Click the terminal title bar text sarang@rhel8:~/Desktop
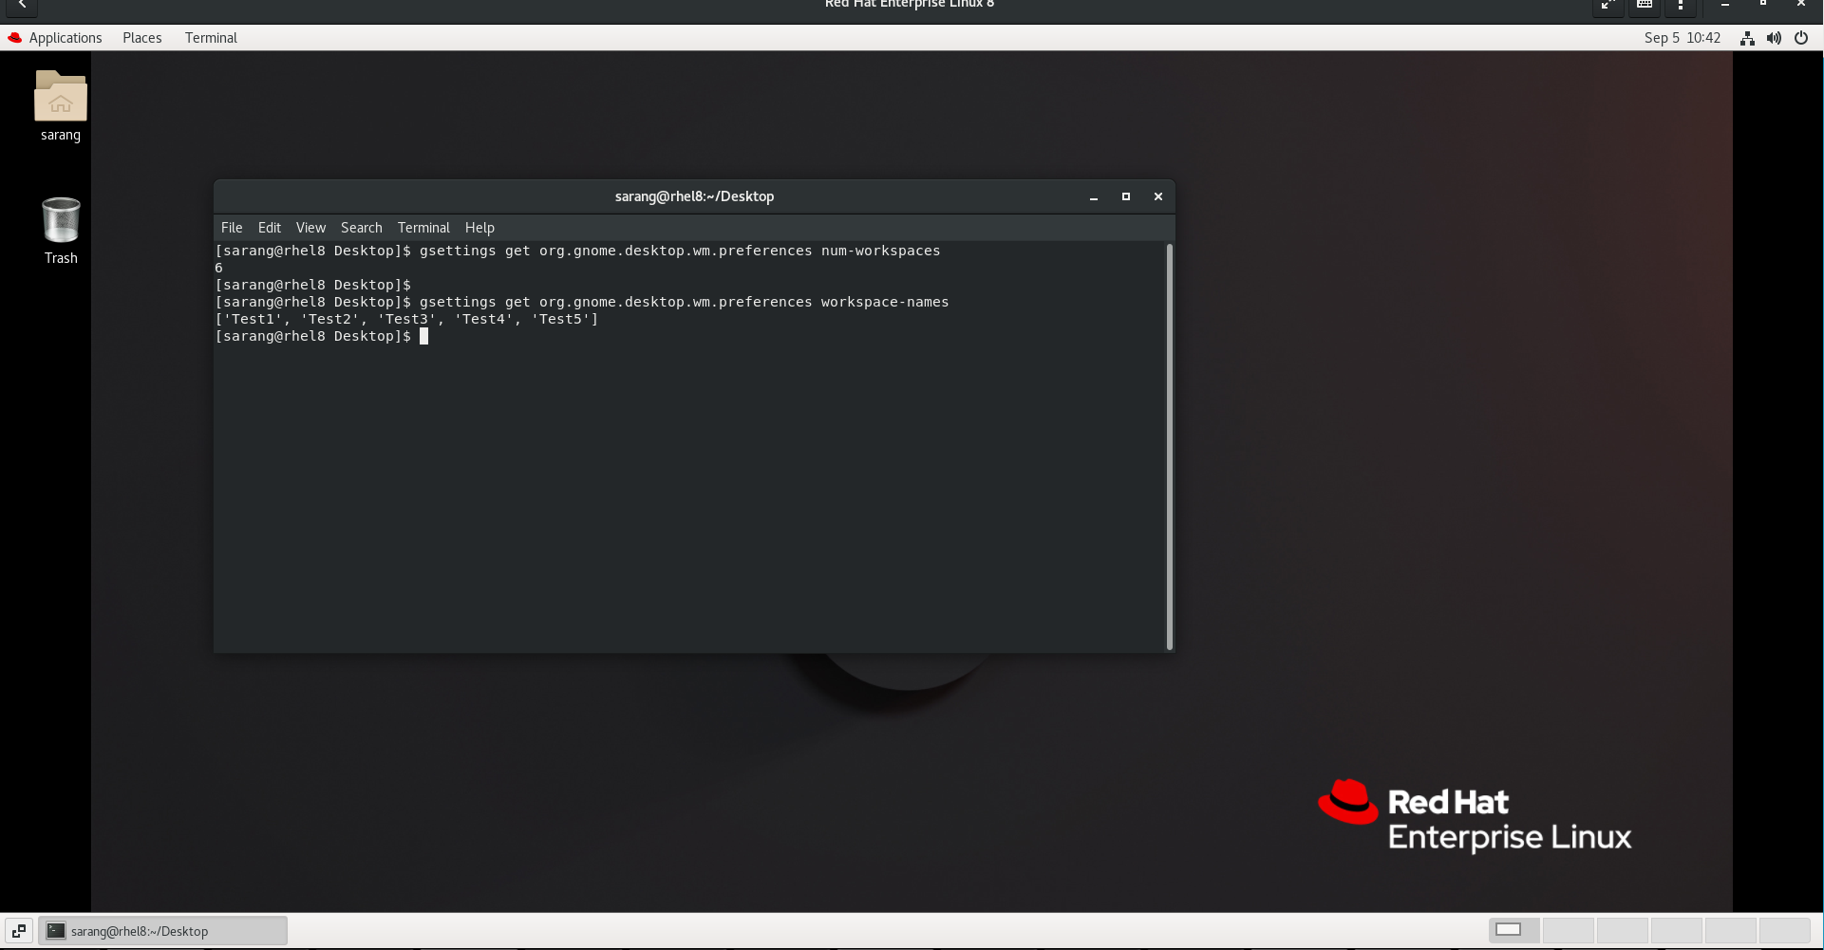Screen dimensions: 1824x950 (694, 196)
